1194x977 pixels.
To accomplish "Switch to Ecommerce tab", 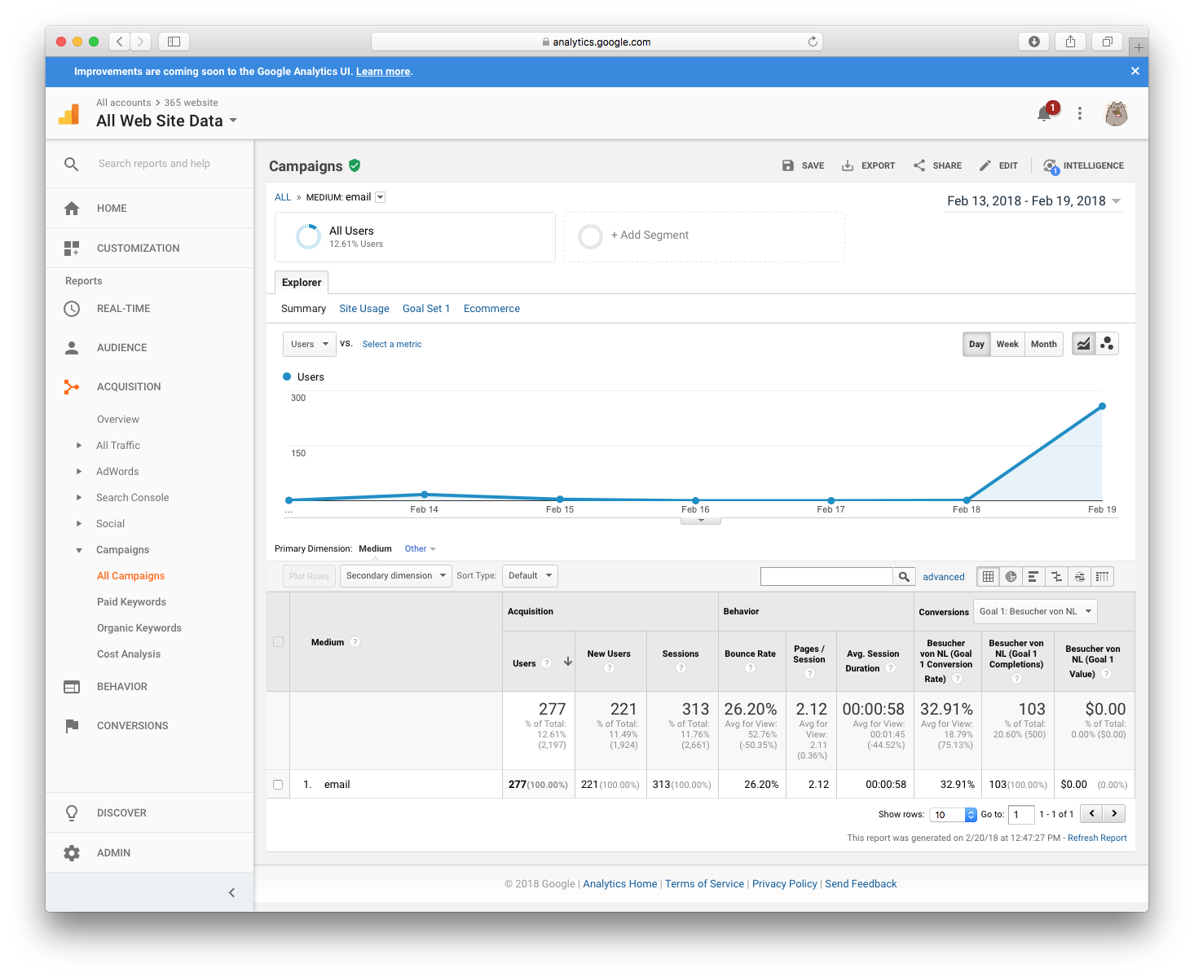I will pos(491,309).
